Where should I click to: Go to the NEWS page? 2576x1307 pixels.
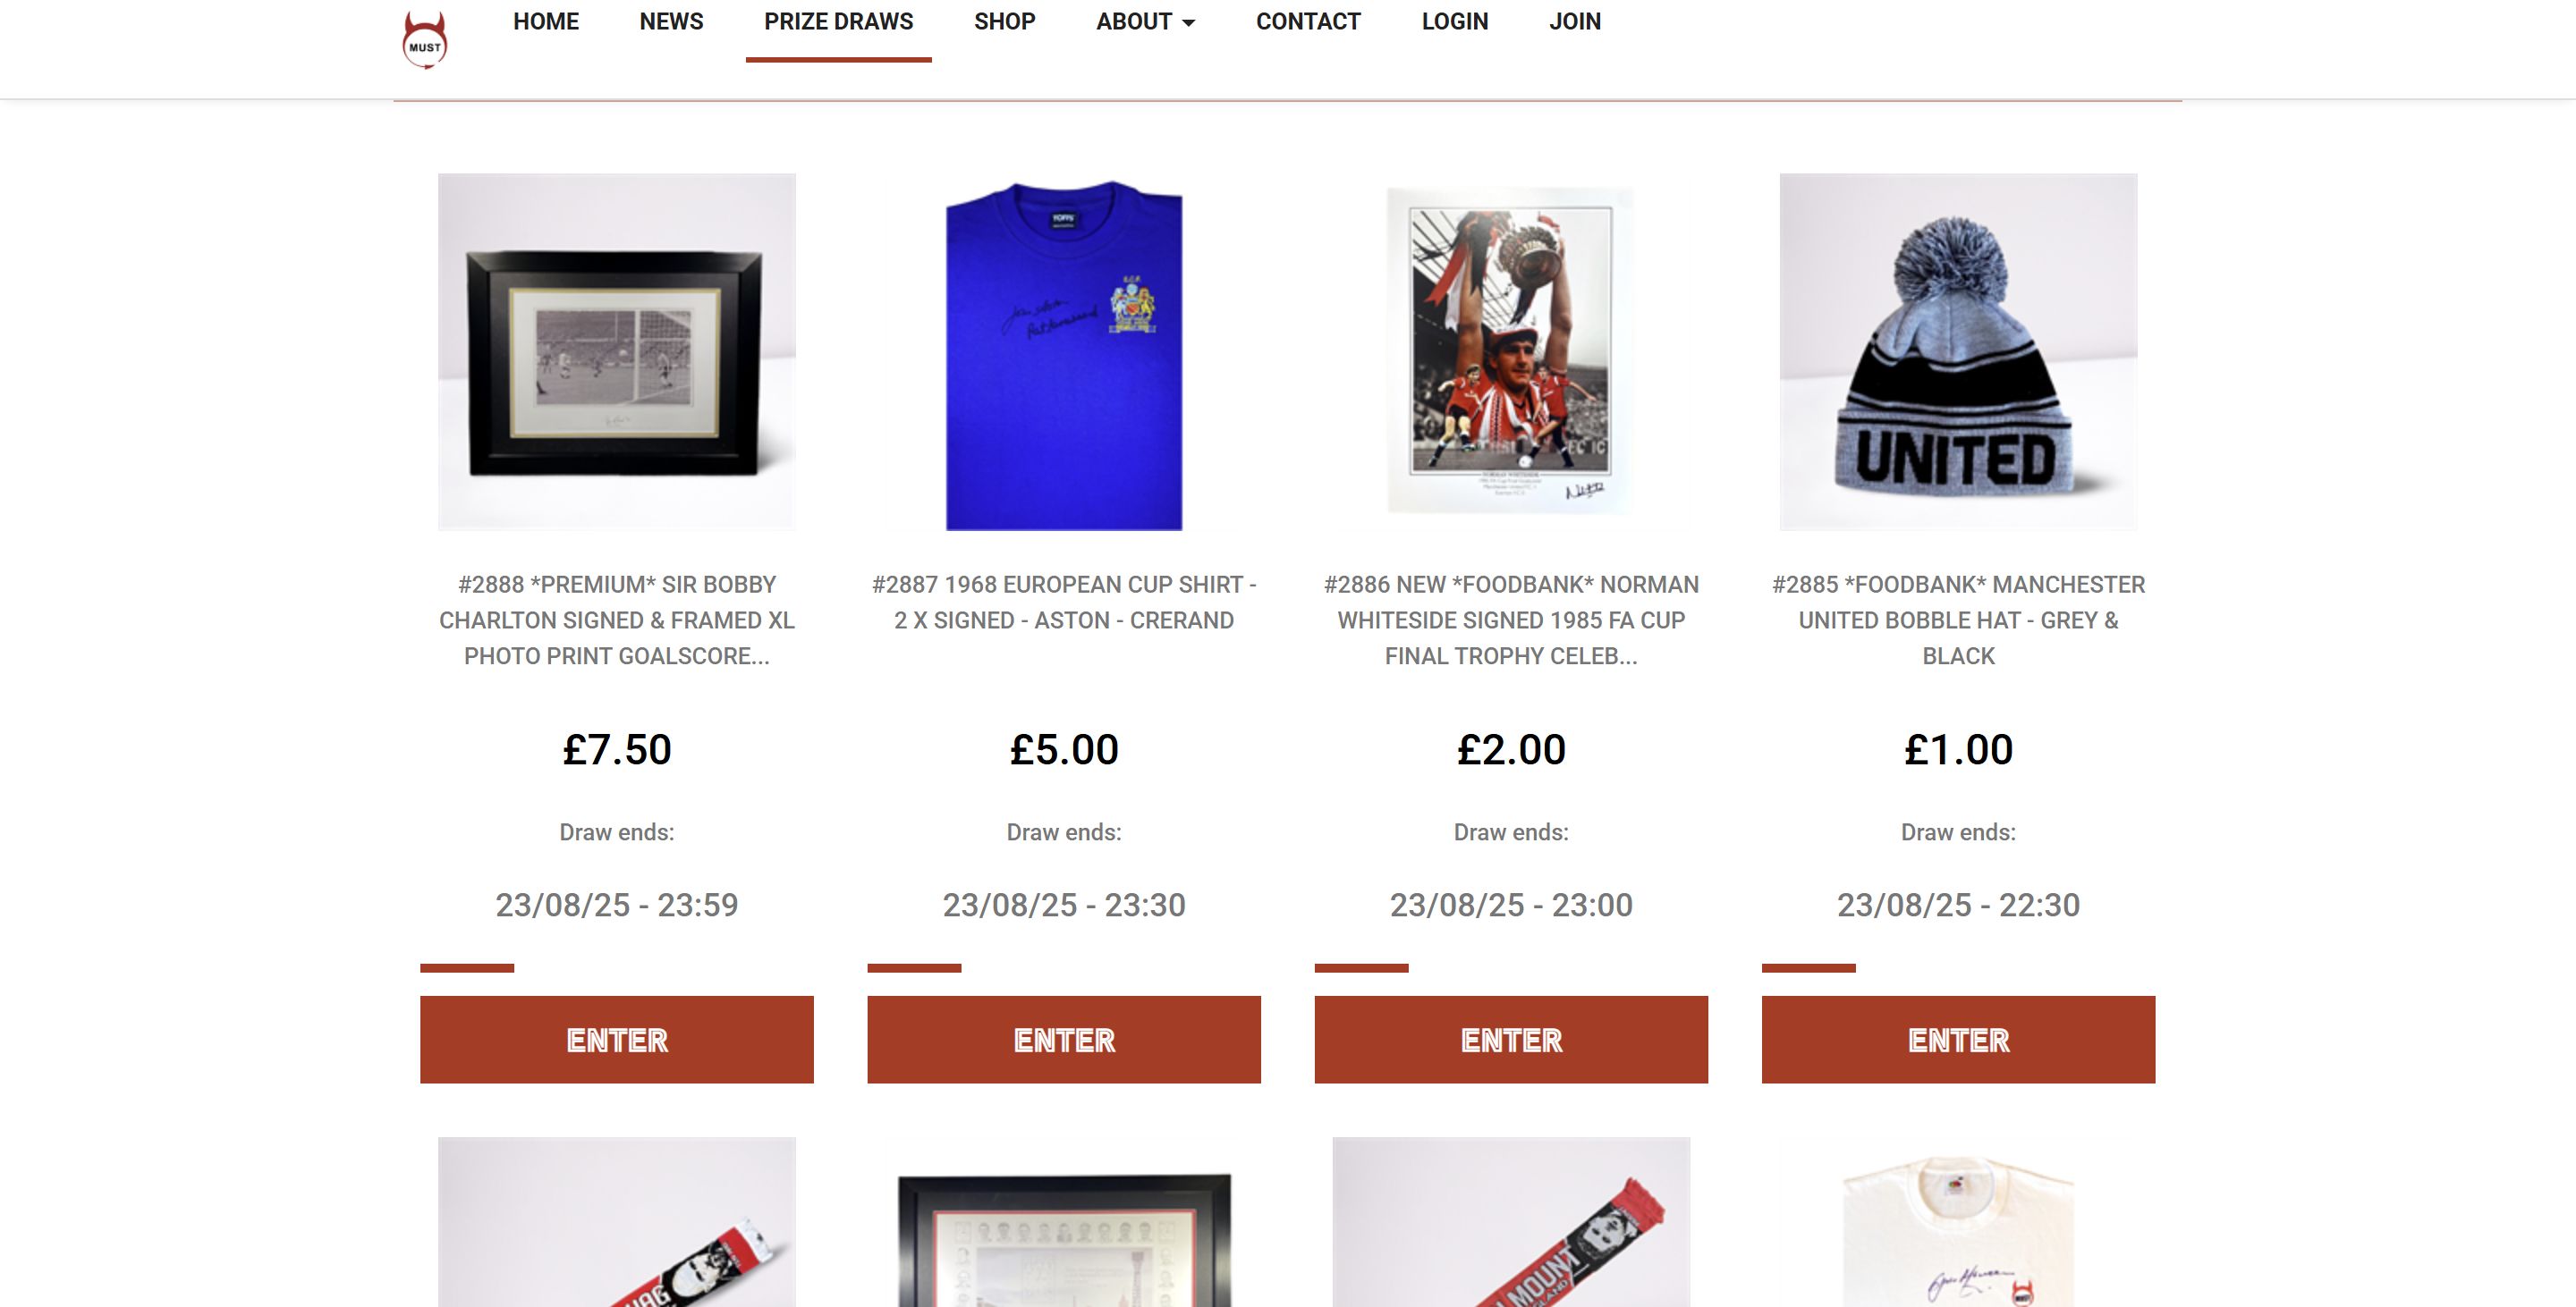pos(671,21)
